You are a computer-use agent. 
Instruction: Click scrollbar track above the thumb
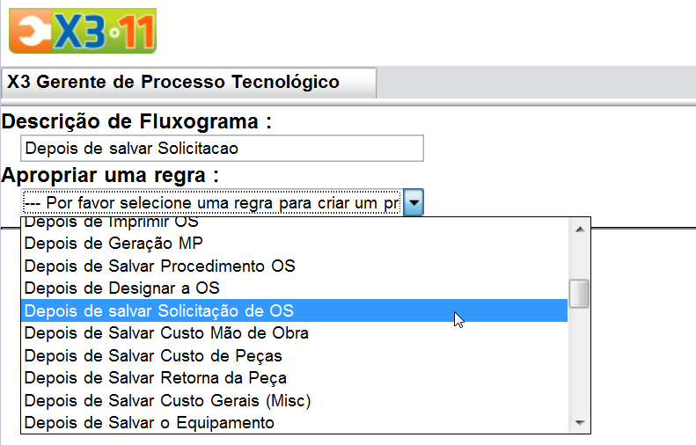click(579, 259)
